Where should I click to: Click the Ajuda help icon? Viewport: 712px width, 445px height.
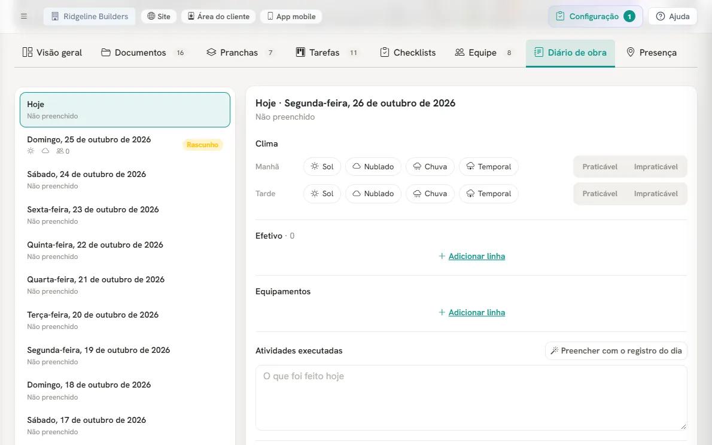click(661, 16)
